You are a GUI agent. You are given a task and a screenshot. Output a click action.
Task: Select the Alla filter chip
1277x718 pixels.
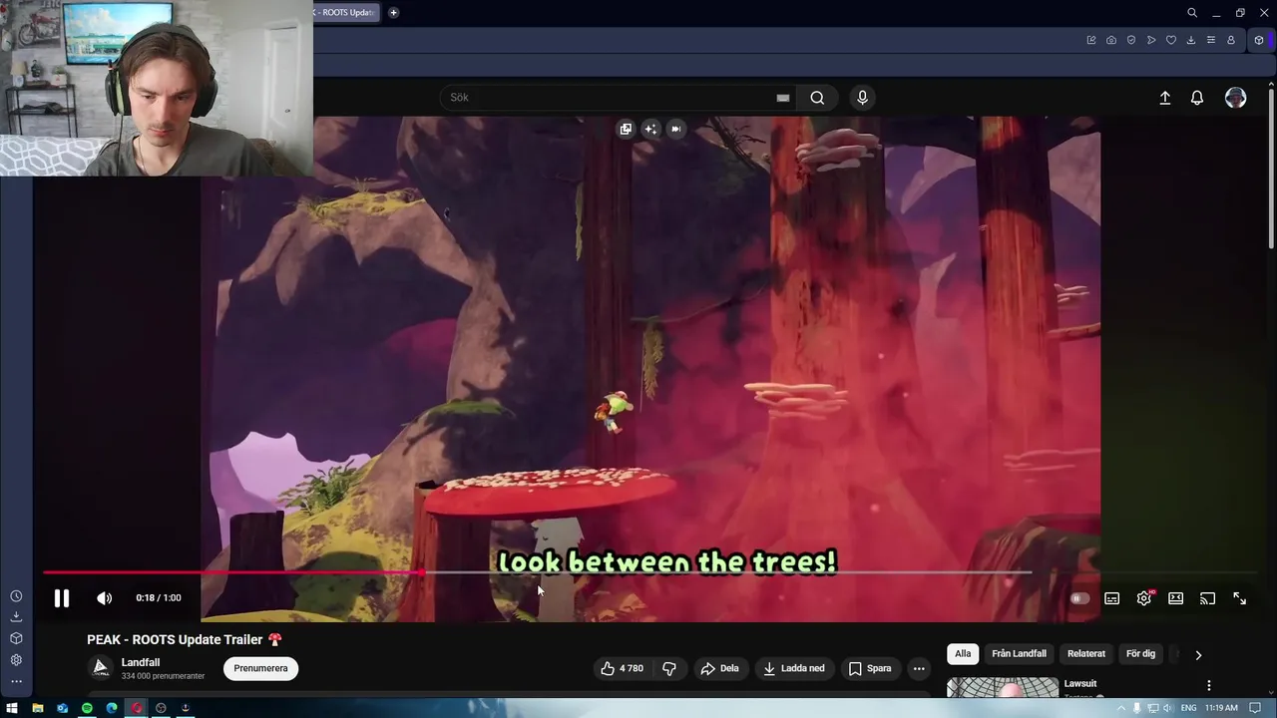(x=963, y=654)
